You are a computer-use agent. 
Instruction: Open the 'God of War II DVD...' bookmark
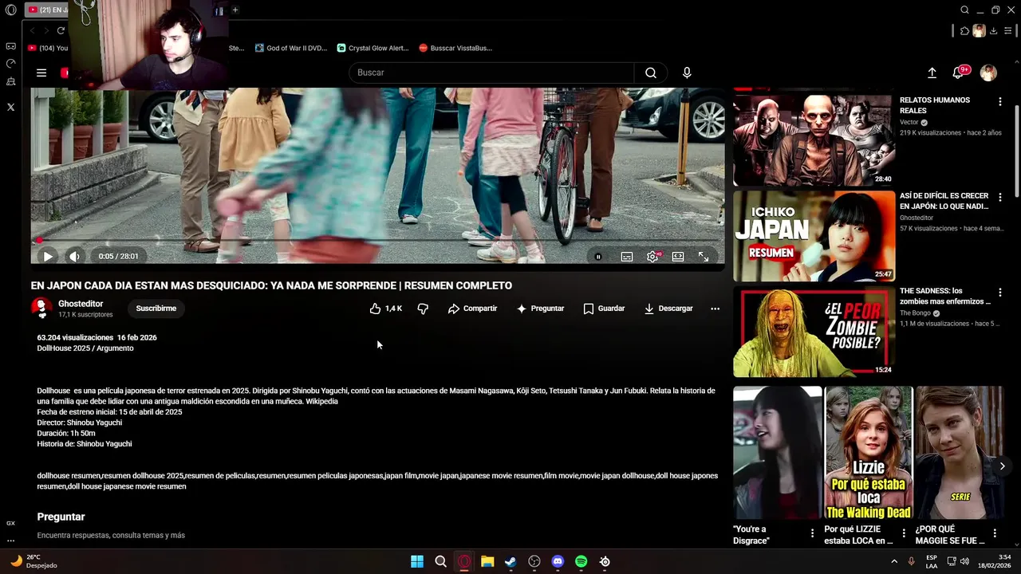point(291,48)
